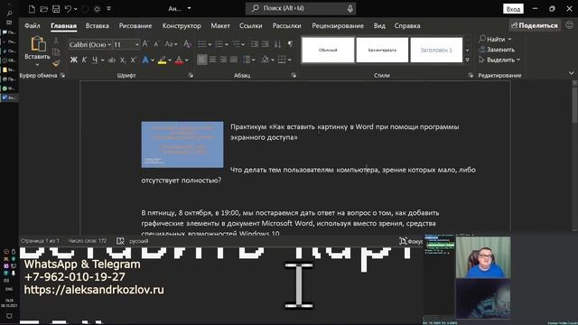The width and height of the screenshot is (578, 325).
Task: Apply yellow text highlight color
Action: pos(162,60)
